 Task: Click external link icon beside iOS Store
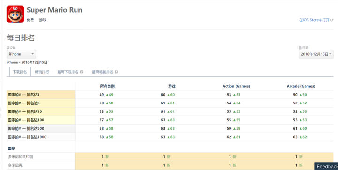(x=332, y=20)
